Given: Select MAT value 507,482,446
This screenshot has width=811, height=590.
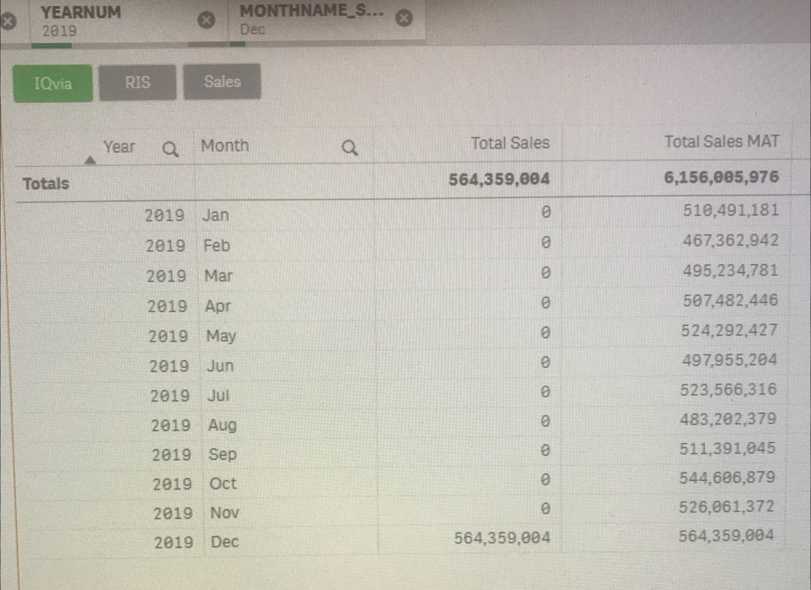Looking at the screenshot, I should coord(730,300).
